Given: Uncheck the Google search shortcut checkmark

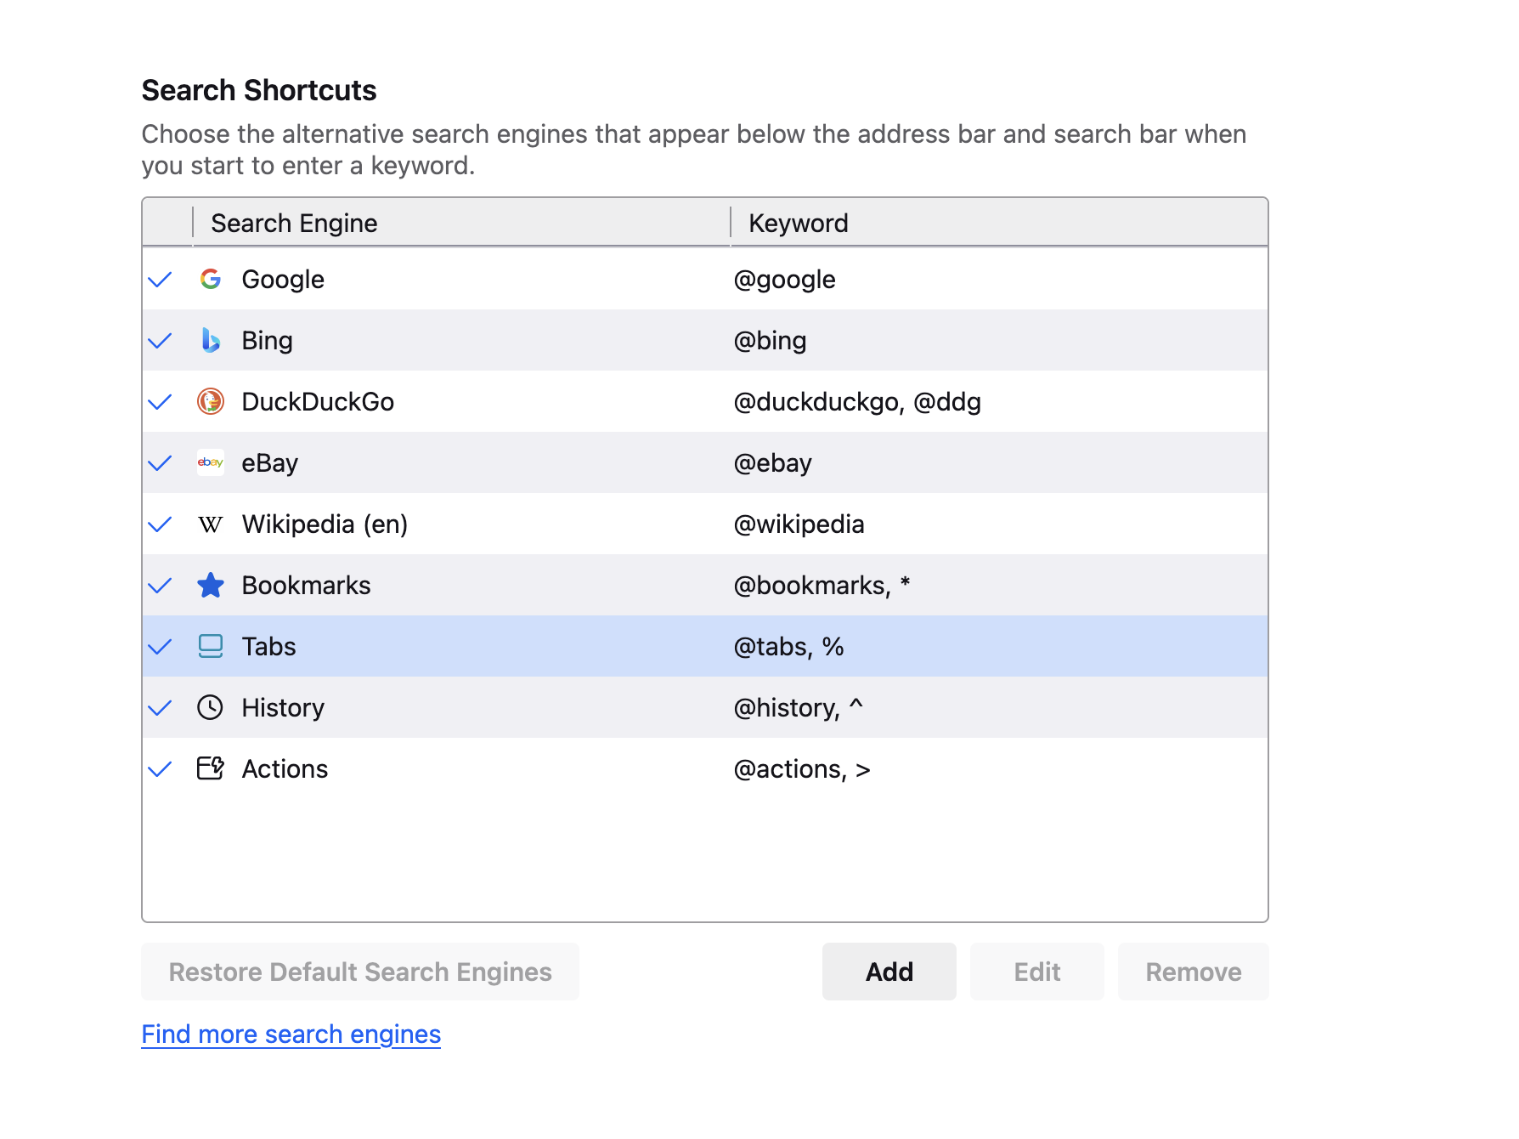Looking at the screenshot, I should point(160,280).
